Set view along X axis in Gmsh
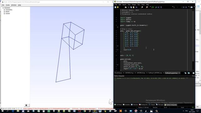This screenshot has width=201, height=113. click(5, 109)
